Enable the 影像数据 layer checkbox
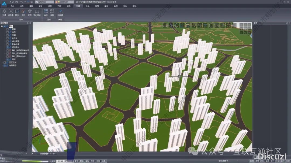 pos(8,44)
